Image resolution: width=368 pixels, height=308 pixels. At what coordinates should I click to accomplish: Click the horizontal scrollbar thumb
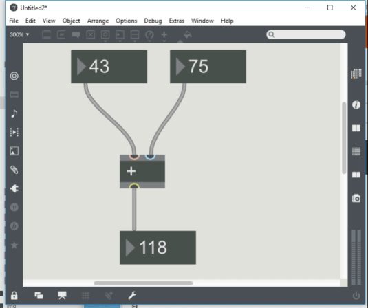(x=143, y=283)
